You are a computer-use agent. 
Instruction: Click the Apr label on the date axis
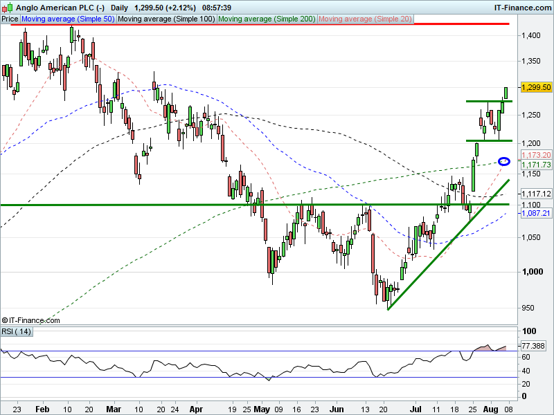click(x=196, y=409)
